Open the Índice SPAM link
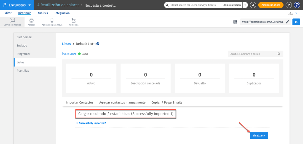Image resolution: width=303 pixels, height=144 pixels. [x=69, y=54]
